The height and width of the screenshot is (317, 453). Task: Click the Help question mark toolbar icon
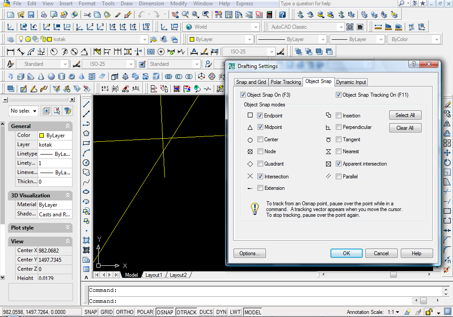(282, 15)
